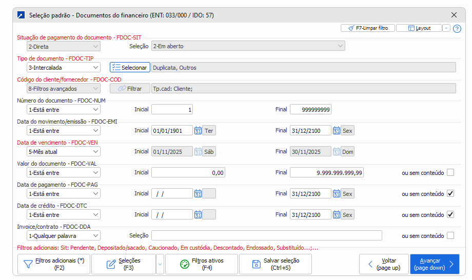The width and height of the screenshot is (472, 280).
Task: Open the Data de vencimento '5-Mês atual' dropdown
Action: [x=64, y=152]
